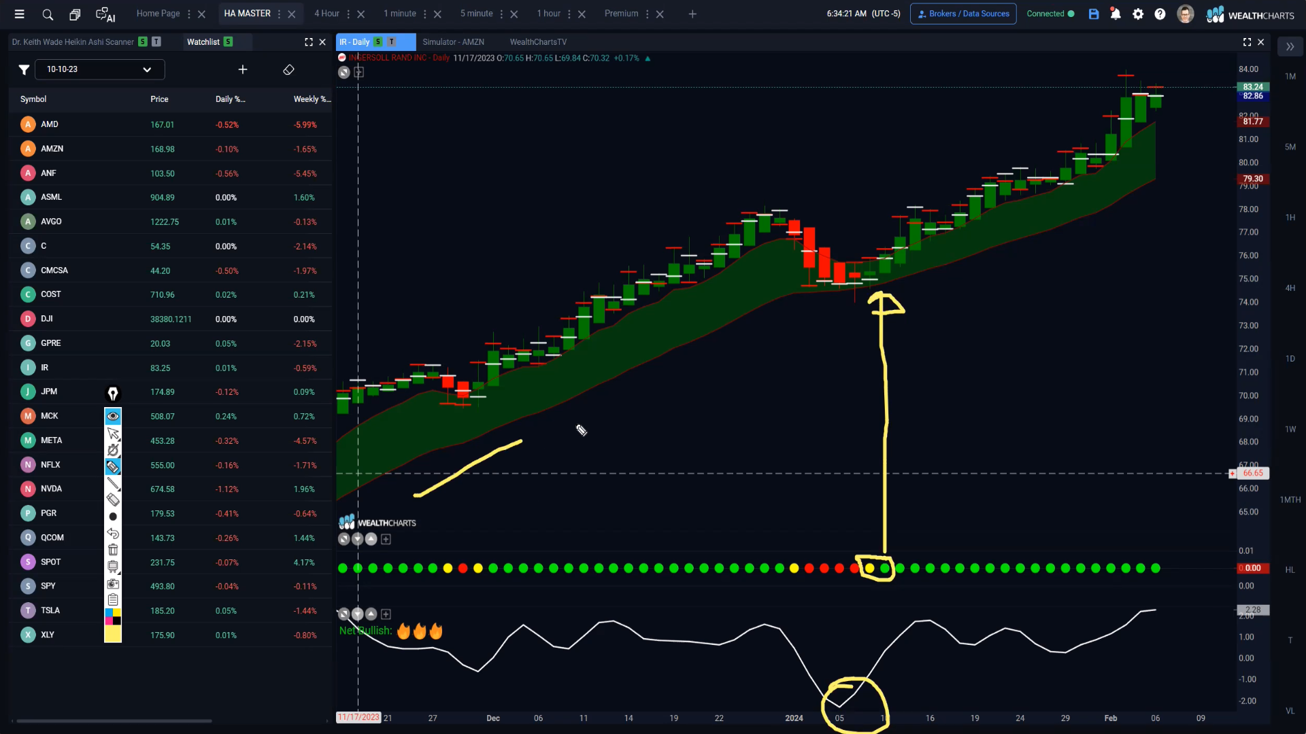Select the line drawing tool

(x=113, y=483)
